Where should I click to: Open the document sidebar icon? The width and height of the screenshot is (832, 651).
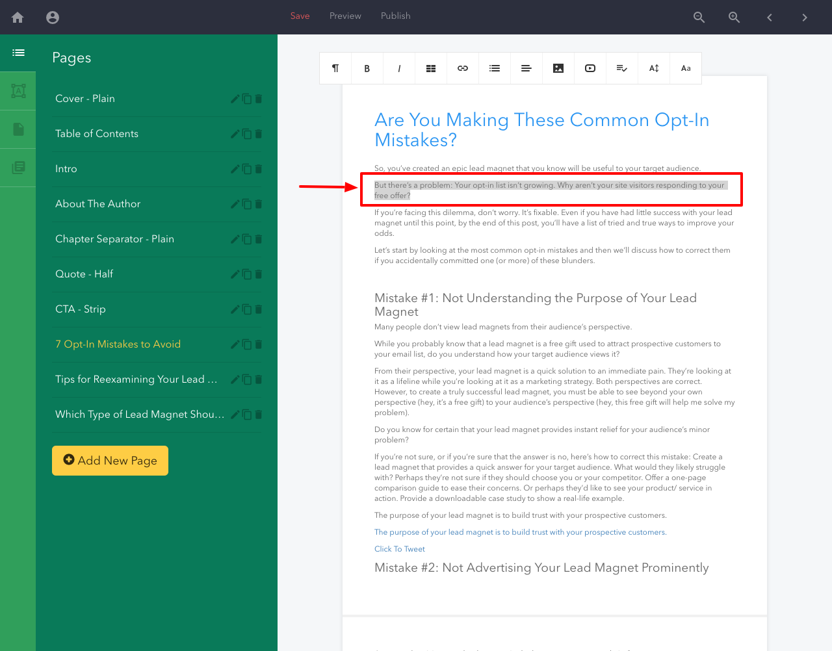(x=18, y=129)
